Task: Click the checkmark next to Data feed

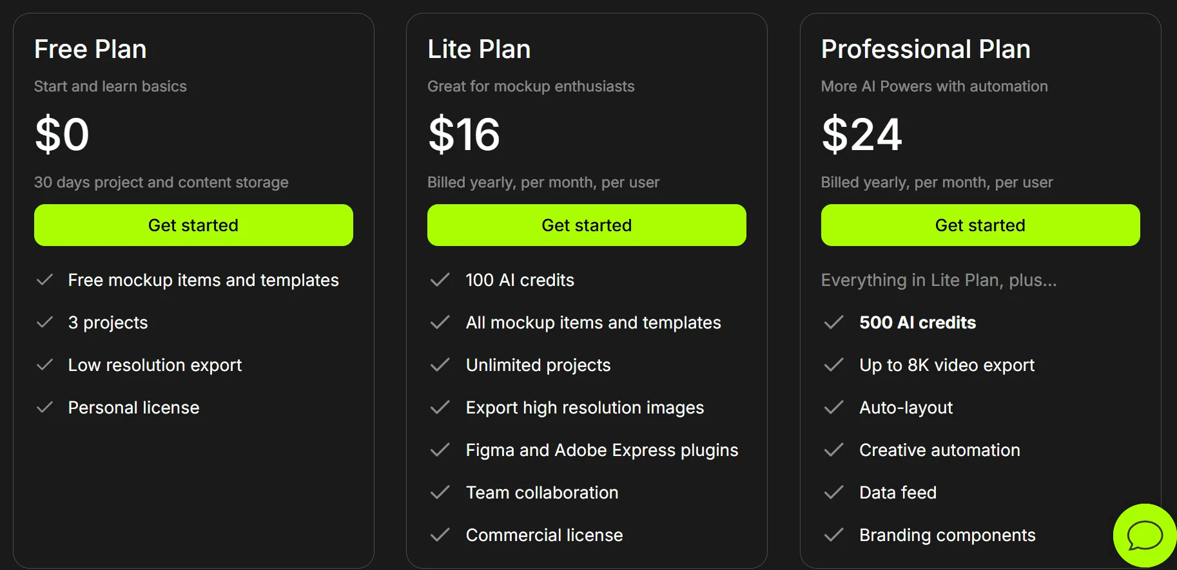Action: pos(833,492)
